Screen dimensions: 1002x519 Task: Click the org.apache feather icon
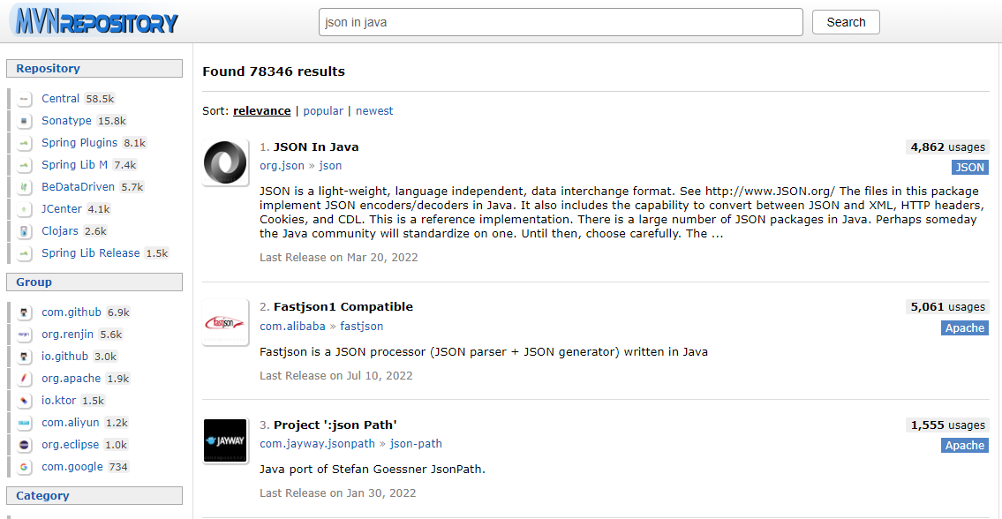(25, 379)
